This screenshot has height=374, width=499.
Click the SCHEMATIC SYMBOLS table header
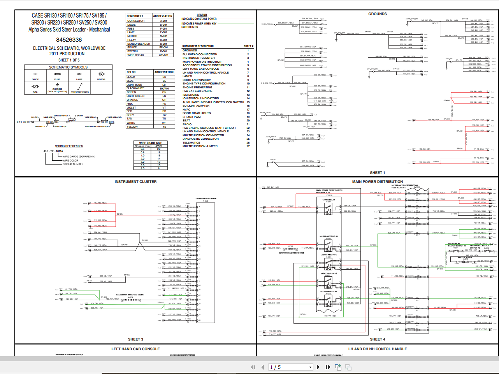point(68,67)
